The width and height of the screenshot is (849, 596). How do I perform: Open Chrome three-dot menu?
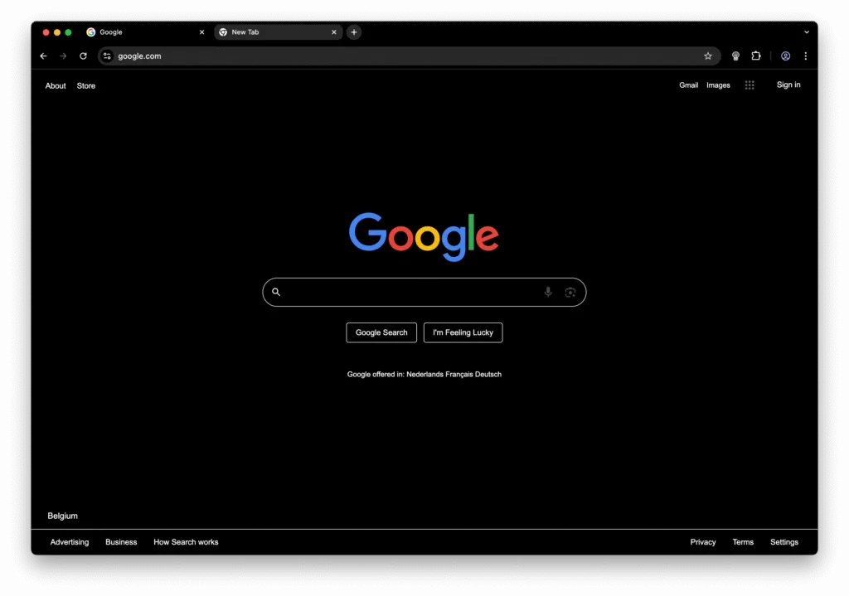(806, 56)
